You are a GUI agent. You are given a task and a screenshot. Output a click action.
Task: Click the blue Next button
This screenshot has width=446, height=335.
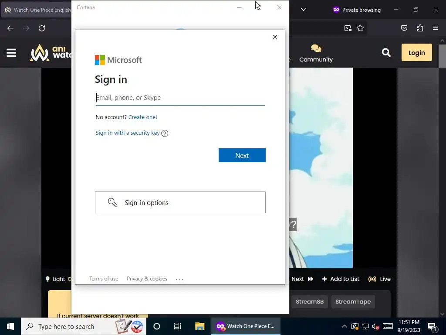click(242, 155)
